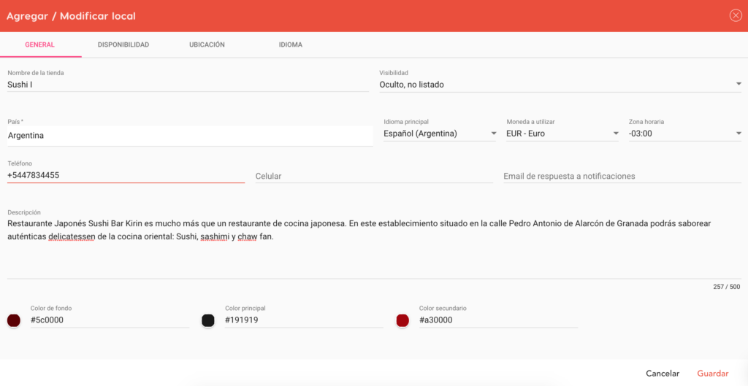The height and width of the screenshot is (386, 748).
Task: Switch to the GENERAL tab
Action: (x=40, y=45)
